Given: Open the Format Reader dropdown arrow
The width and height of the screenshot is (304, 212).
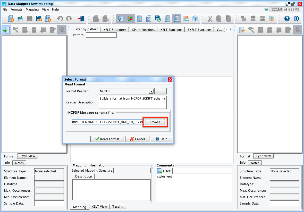Looking at the screenshot, I should (x=151, y=91).
